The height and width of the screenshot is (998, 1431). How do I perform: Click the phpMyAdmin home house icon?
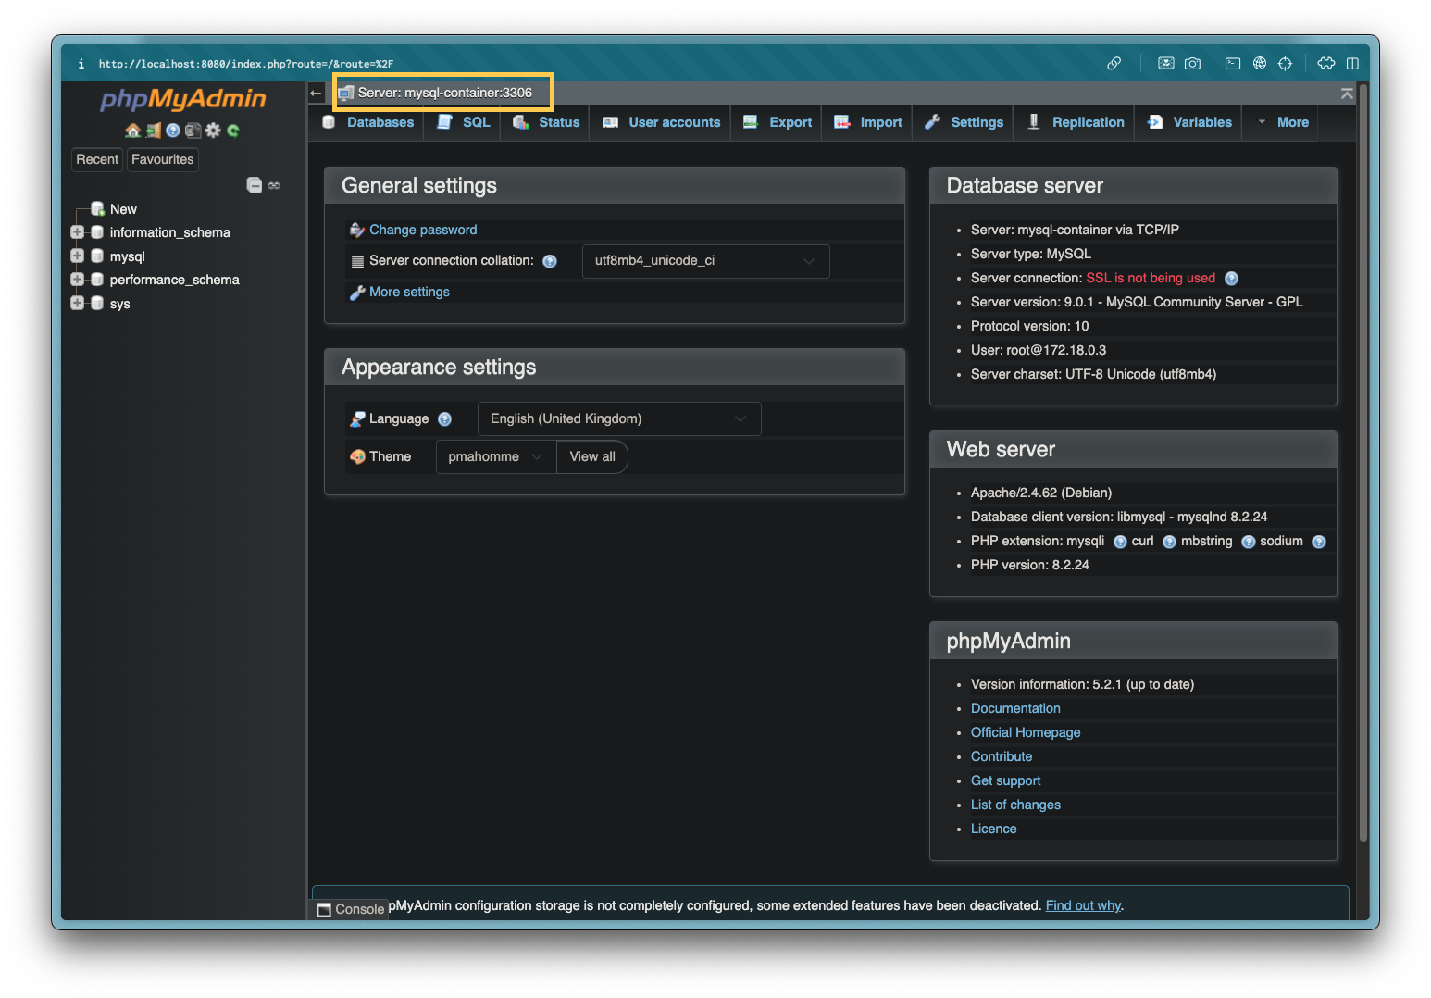[133, 131]
